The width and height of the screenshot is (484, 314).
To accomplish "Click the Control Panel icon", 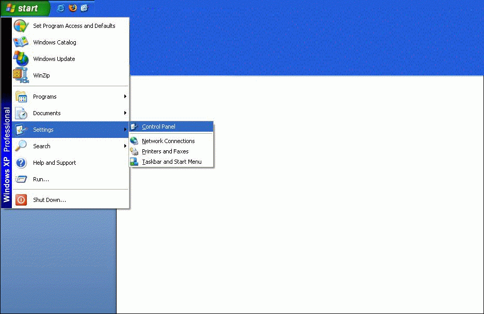I will (x=134, y=127).
